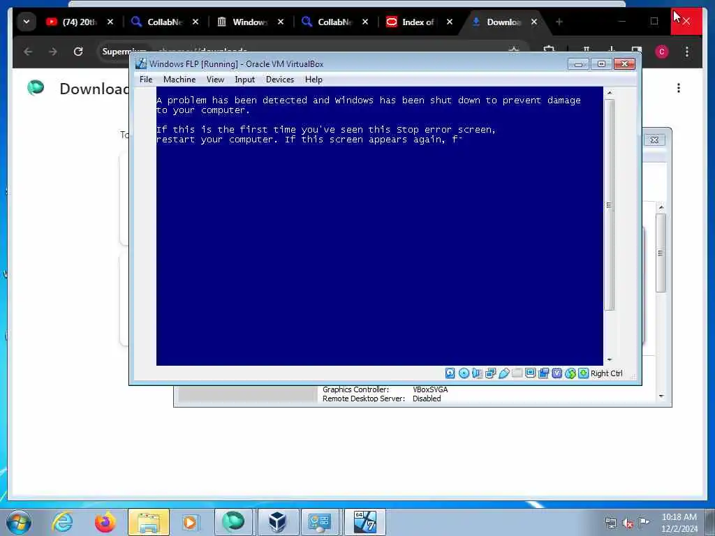Open the Control Panel taskbar button
715x536 pixels.
point(319,522)
